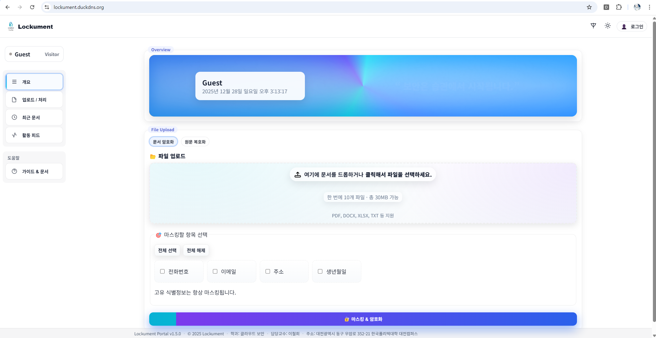Reload the page
Screen dimensions: 656x338
32,7
